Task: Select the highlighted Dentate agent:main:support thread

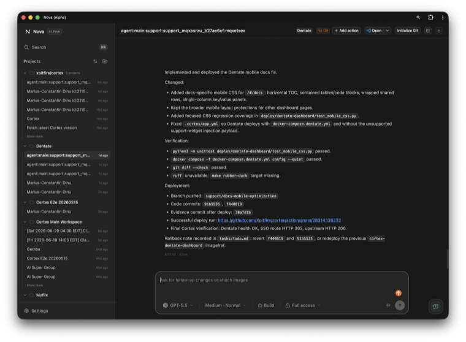Action: (67, 155)
